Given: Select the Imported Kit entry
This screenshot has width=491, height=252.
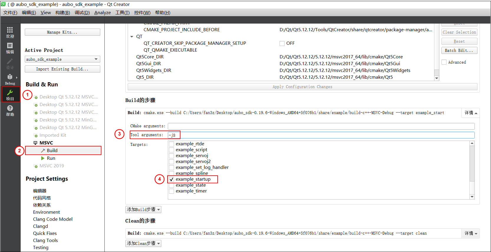Looking at the screenshot, I should [x=53, y=135].
